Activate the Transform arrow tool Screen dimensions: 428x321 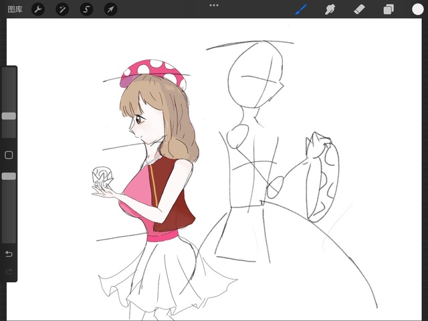click(110, 9)
